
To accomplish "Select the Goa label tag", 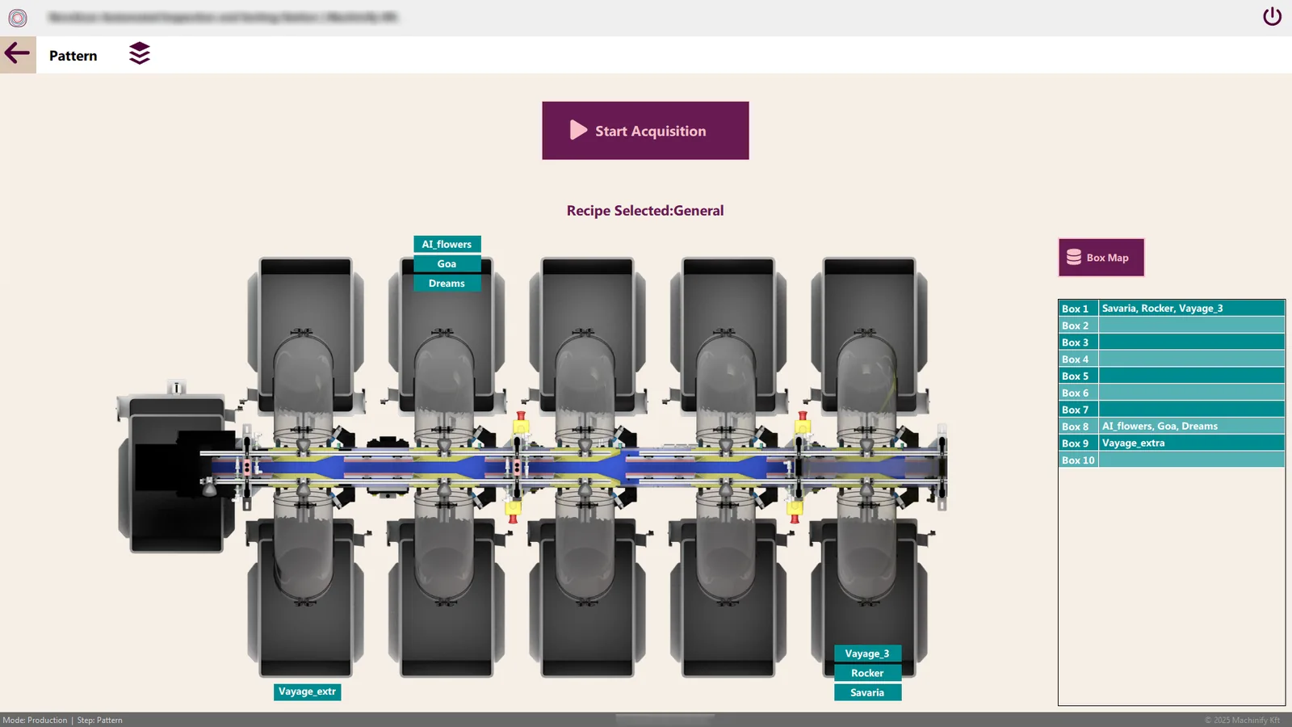I will [447, 264].
